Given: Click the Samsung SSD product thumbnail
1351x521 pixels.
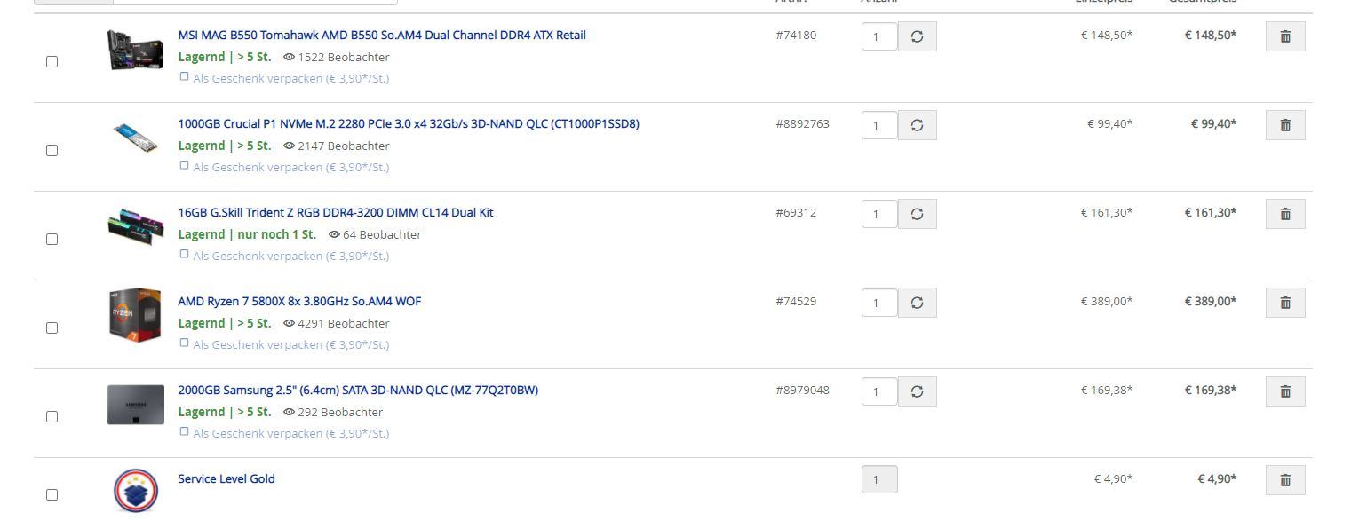Looking at the screenshot, I should [135, 405].
